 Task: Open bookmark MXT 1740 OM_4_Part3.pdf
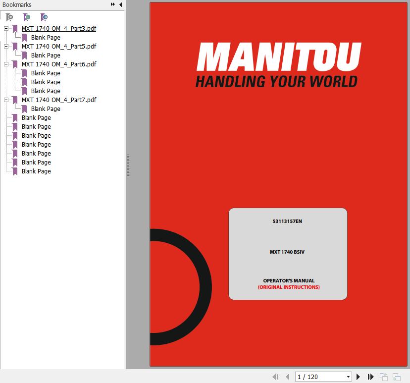coord(59,29)
